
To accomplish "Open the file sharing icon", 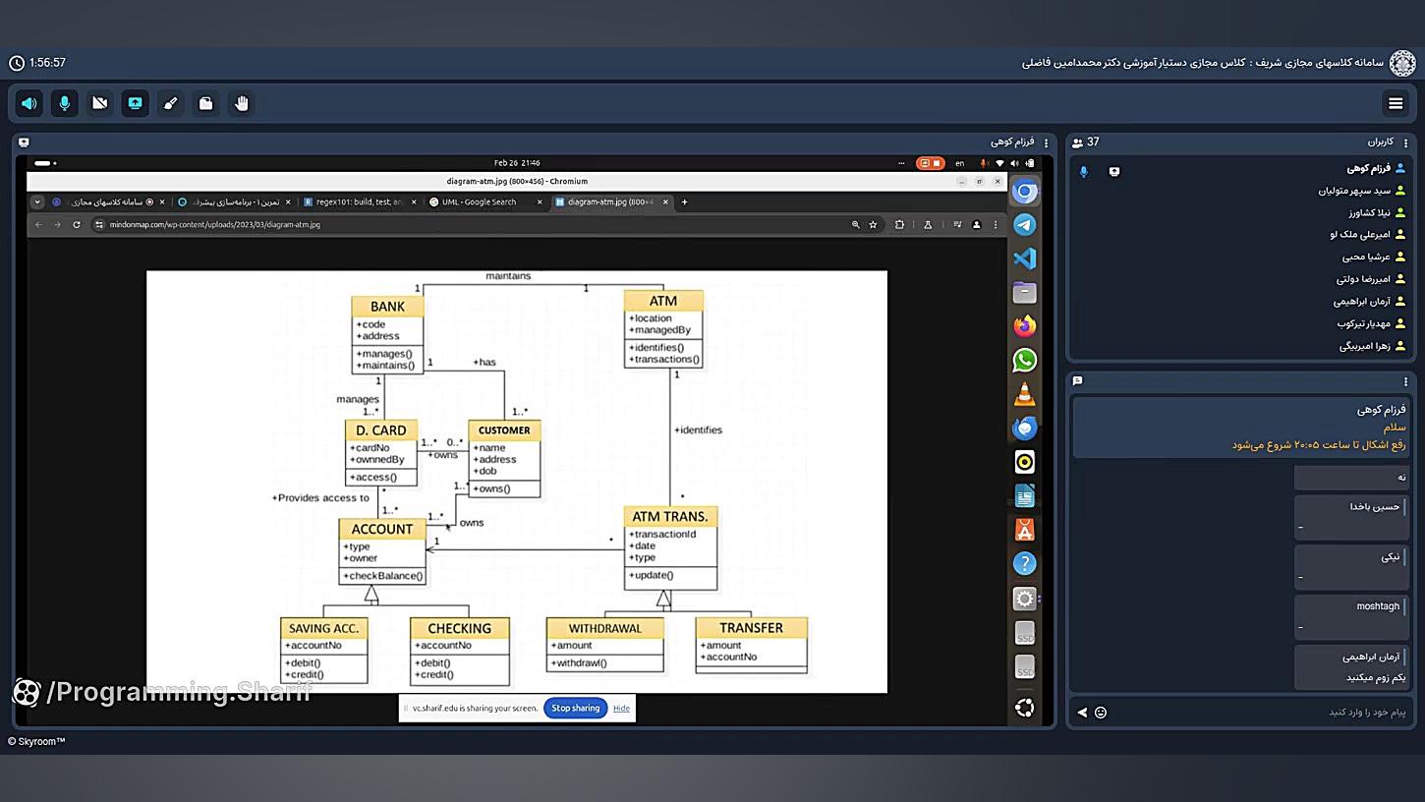I will click(x=206, y=103).
